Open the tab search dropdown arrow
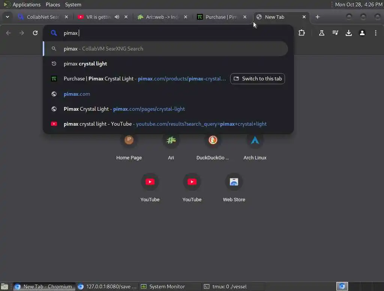The height and width of the screenshot is (291, 384). point(7,17)
